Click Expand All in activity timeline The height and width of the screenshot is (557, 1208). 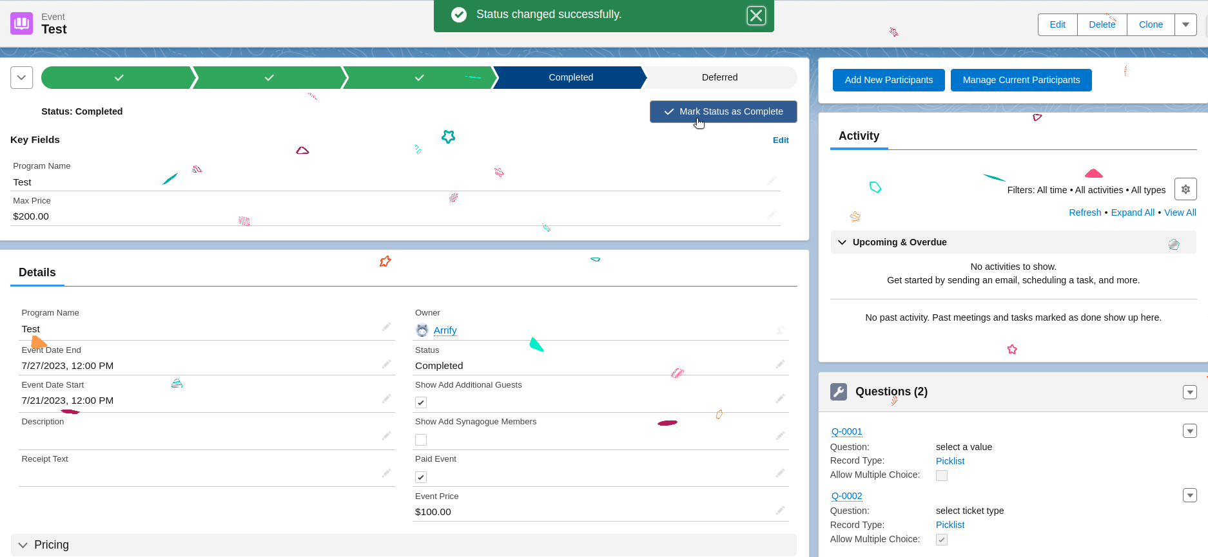(x=1133, y=212)
